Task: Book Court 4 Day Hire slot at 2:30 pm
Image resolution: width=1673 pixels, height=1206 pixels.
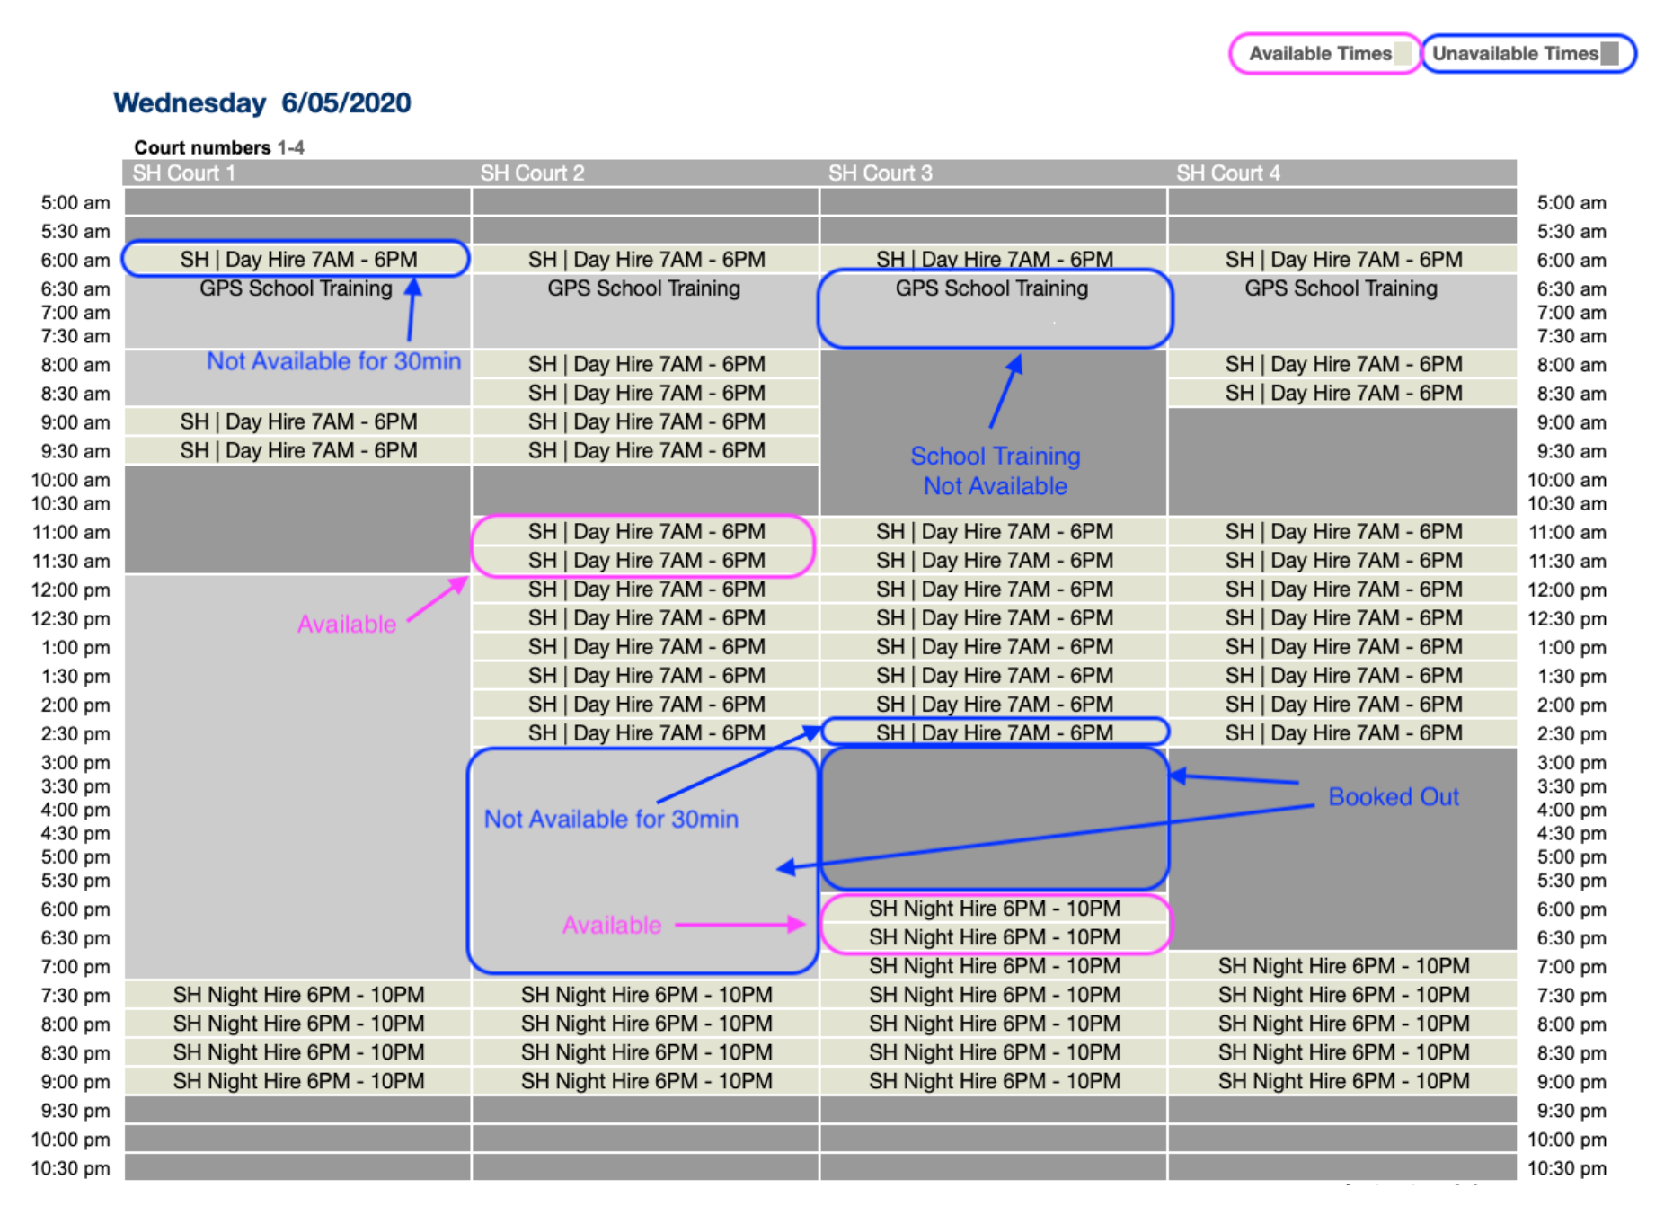Action: tap(1342, 732)
